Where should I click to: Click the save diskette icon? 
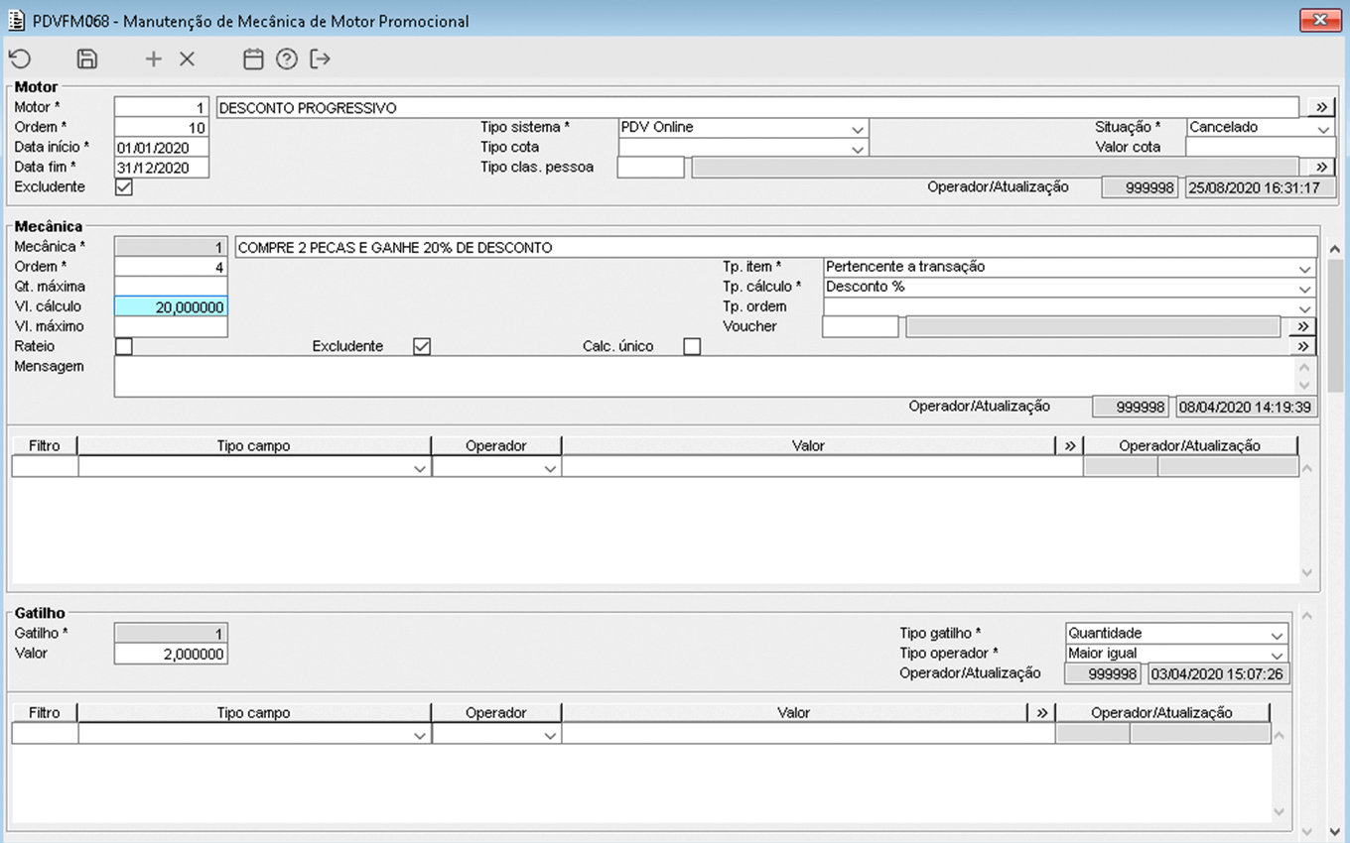pyautogui.click(x=87, y=60)
